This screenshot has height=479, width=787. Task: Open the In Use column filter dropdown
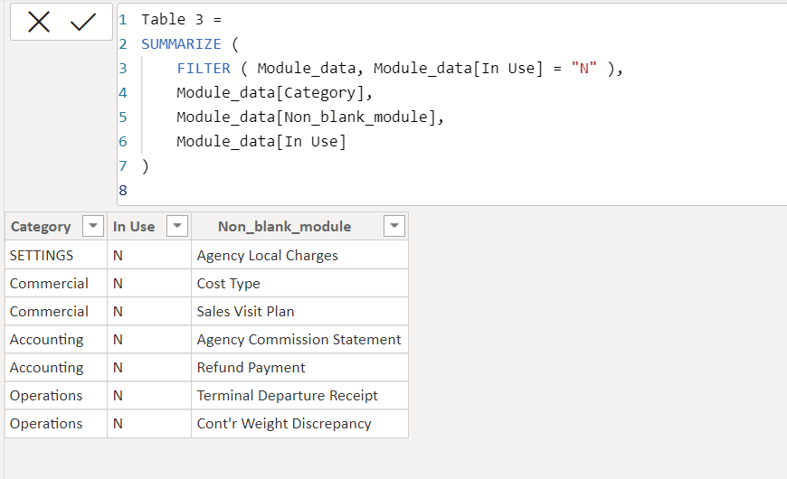tap(177, 226)
